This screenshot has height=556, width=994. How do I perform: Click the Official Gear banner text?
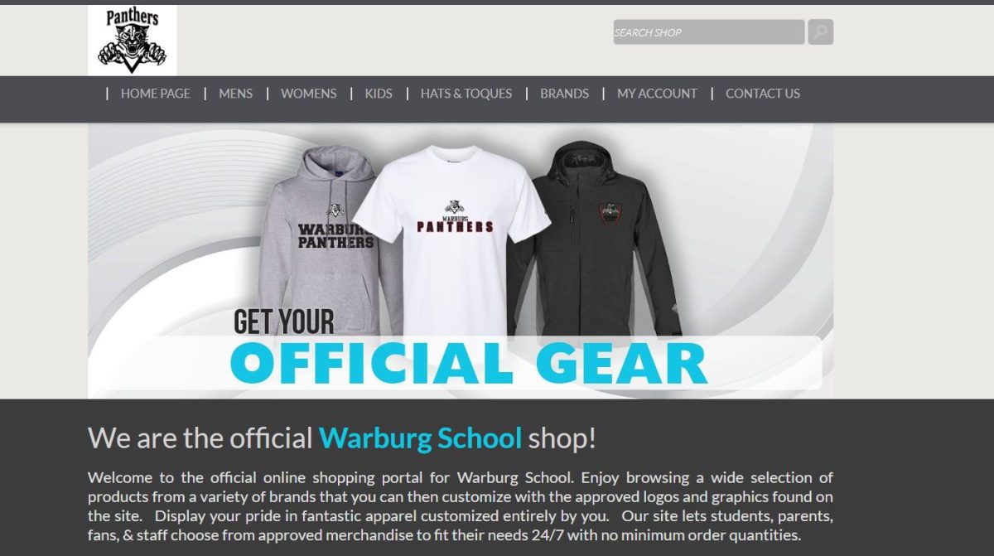pyautogui.click(x=469, y=363)
